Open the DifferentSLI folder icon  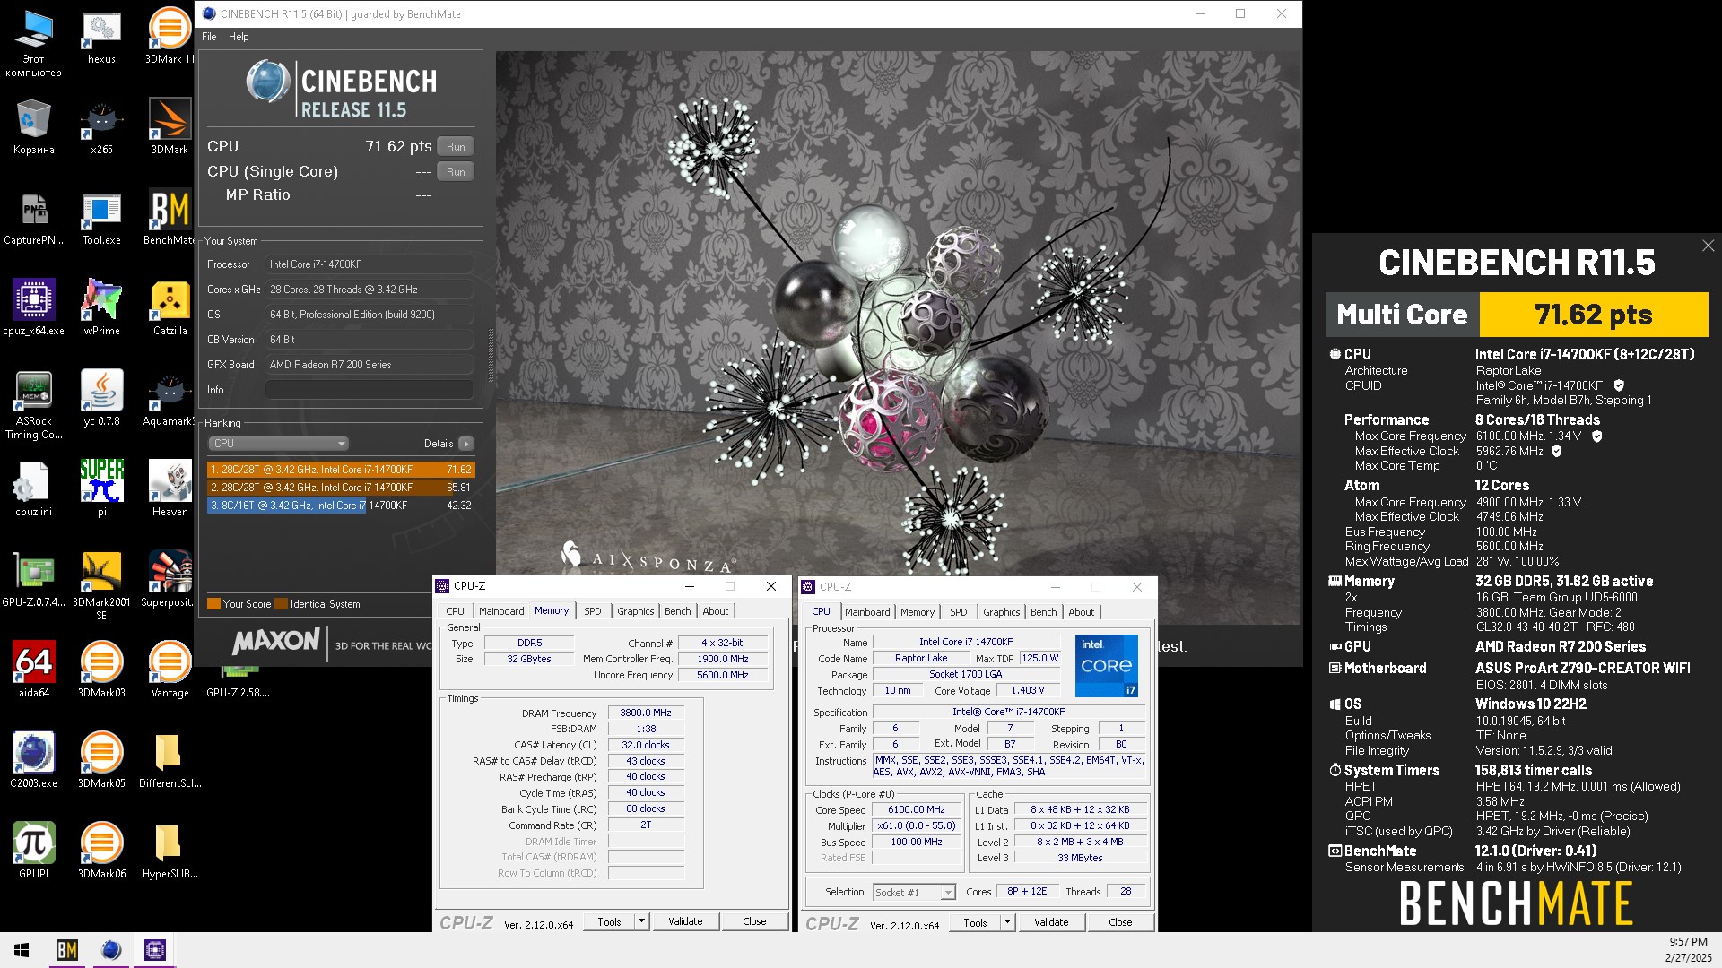coord(170,761)
